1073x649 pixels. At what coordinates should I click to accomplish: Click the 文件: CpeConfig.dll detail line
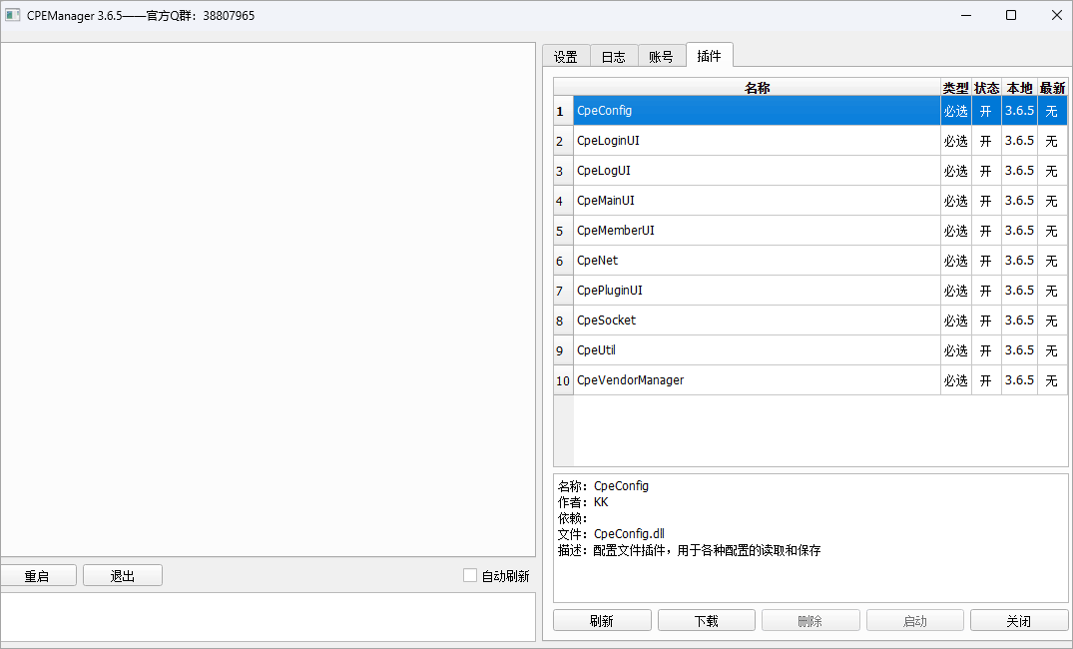(x=611, y=534)
